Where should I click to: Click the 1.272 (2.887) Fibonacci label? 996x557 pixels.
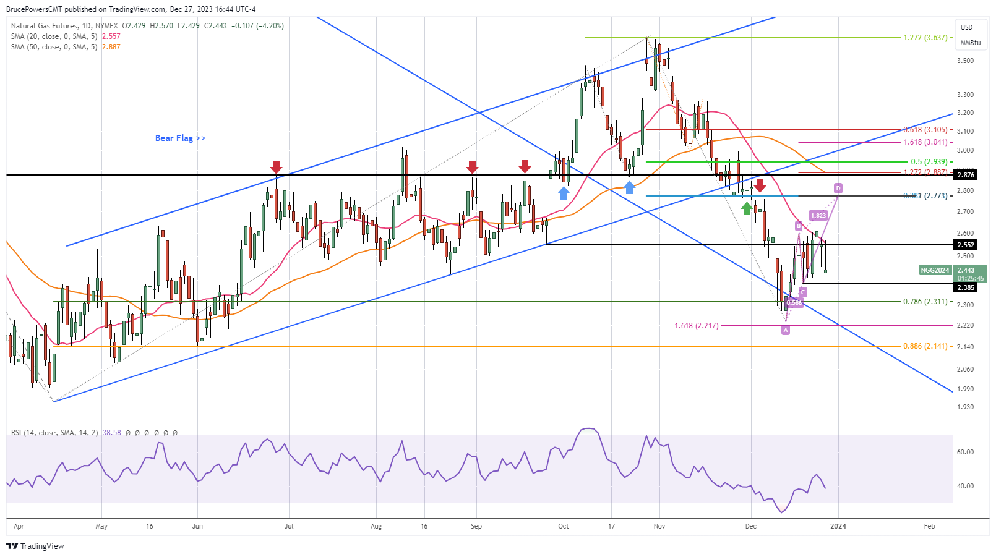[x=925, y=172]
